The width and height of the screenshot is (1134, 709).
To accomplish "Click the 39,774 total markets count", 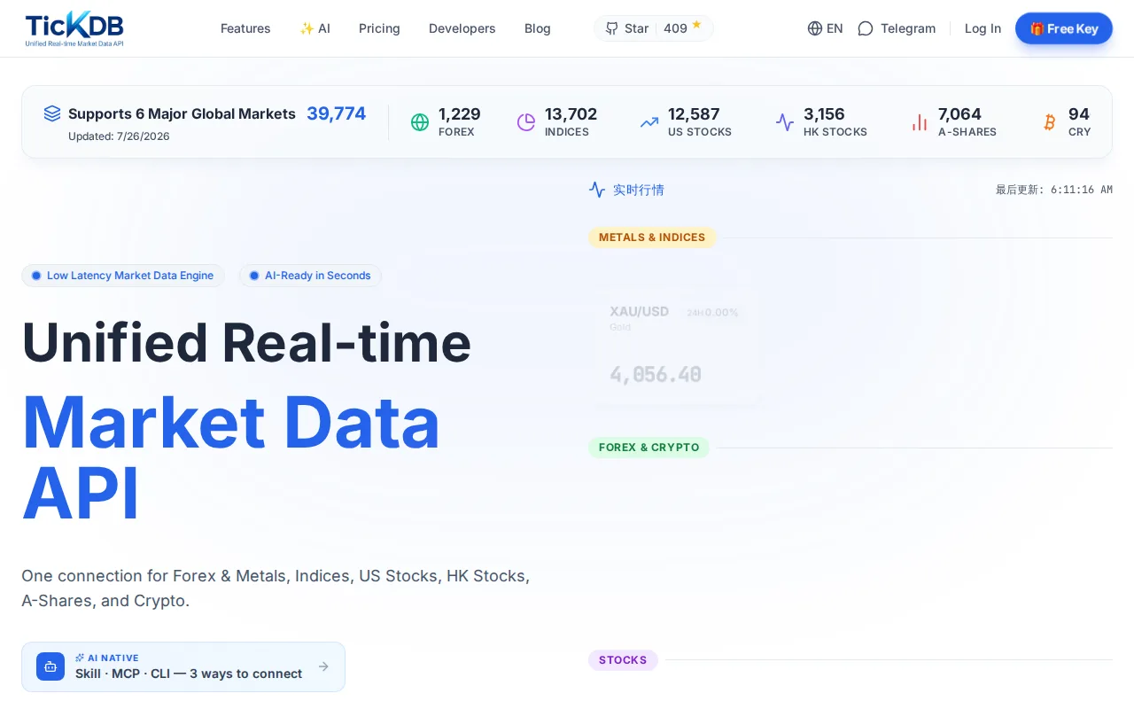I will 337,113.
